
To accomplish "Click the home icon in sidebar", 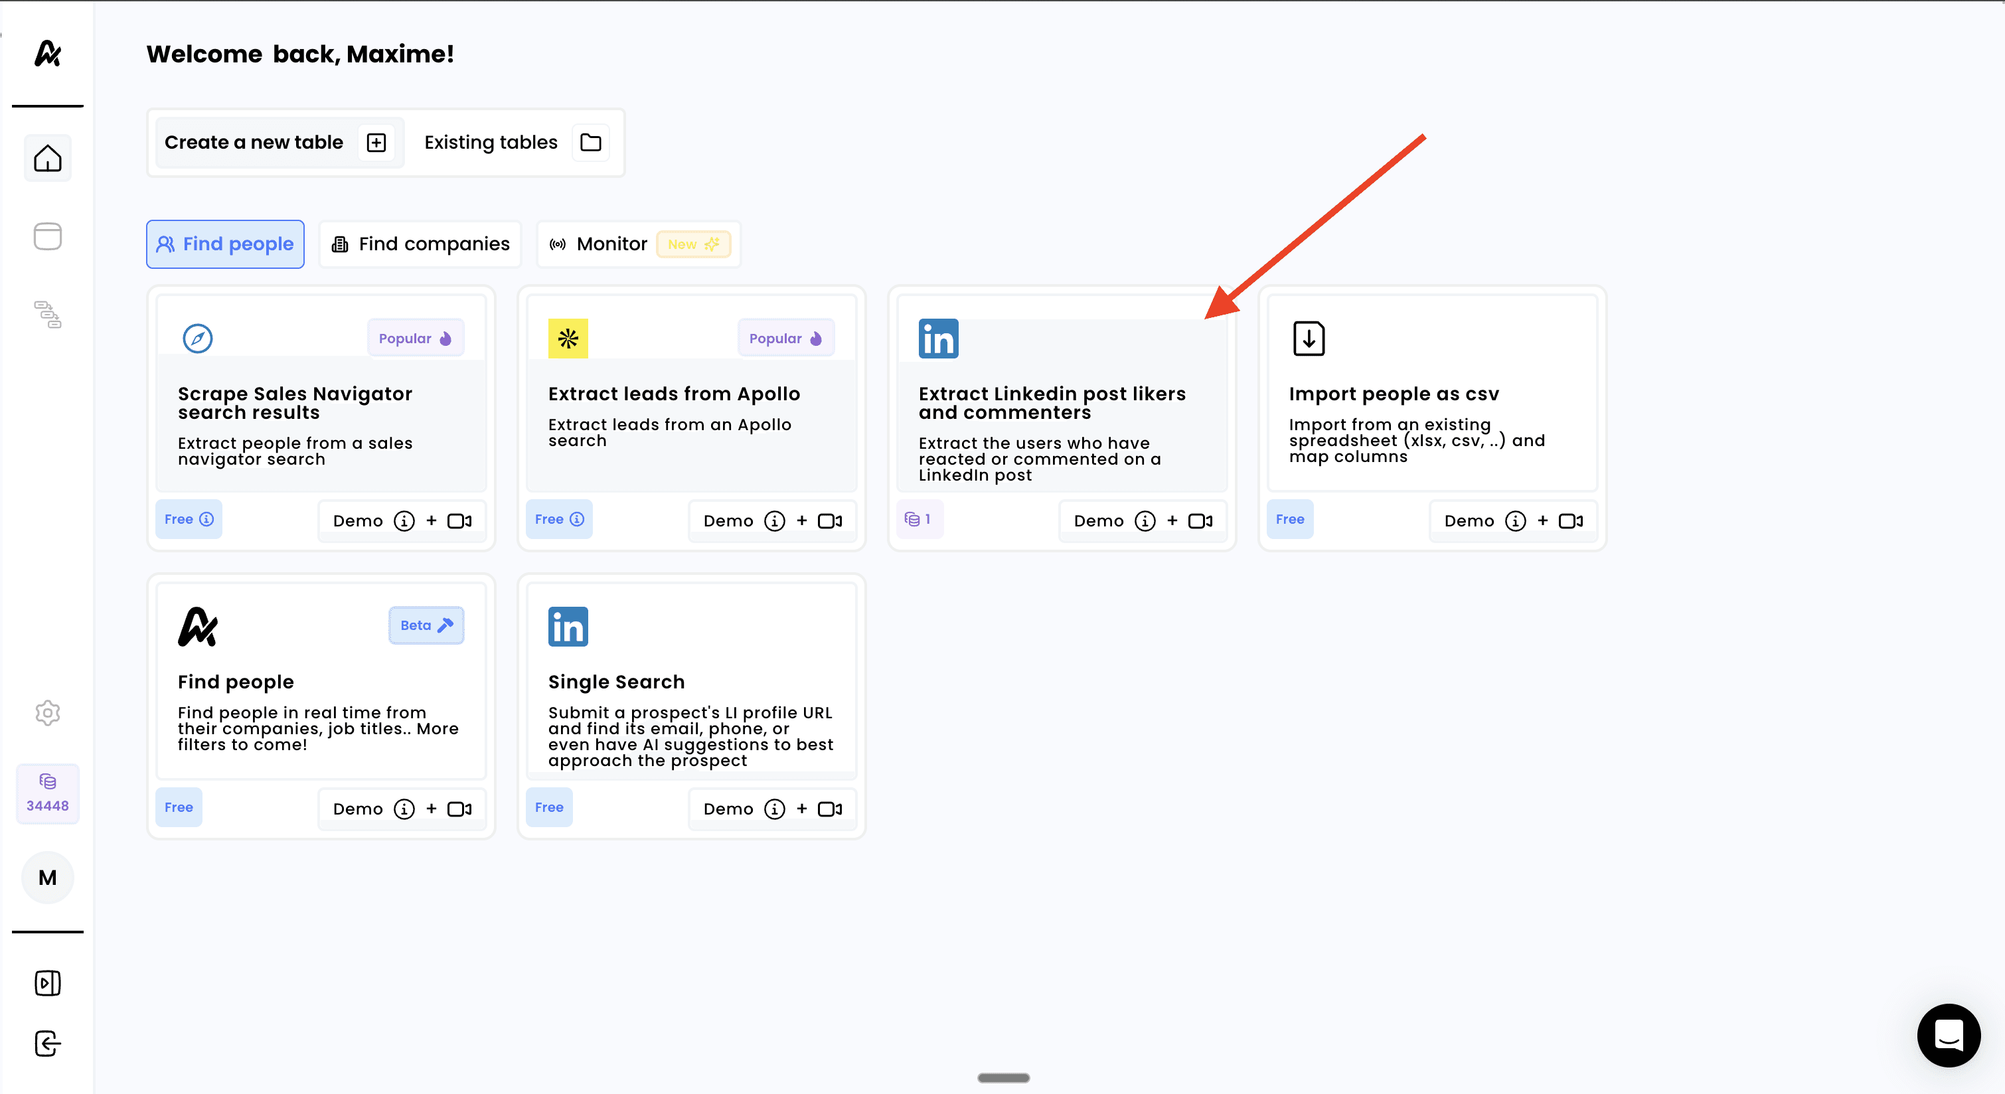I will [x=48, y=158].
